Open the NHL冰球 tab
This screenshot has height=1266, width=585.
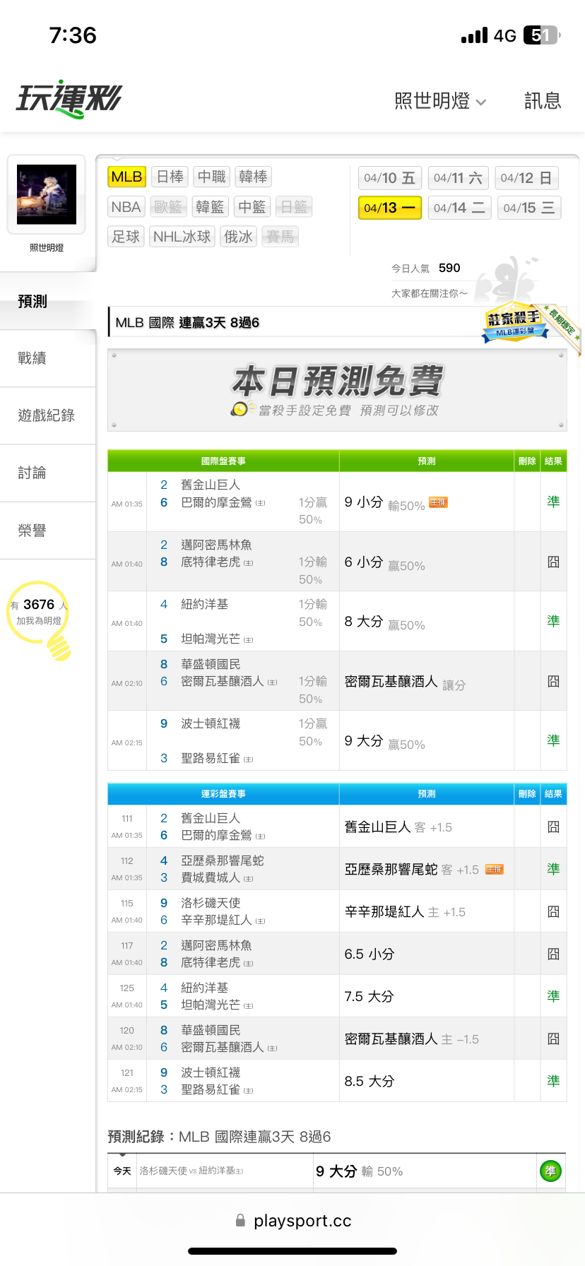tap(182, 237)
